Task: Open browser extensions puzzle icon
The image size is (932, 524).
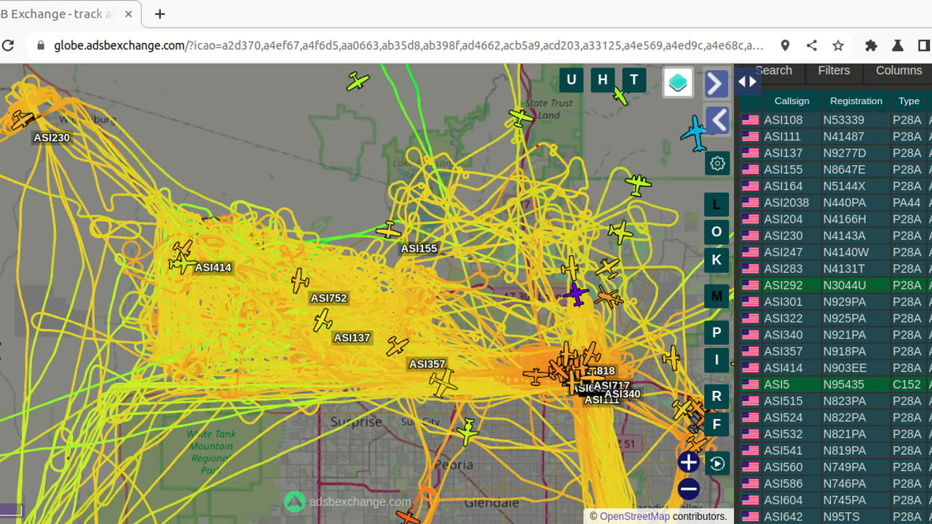Action: [x=871, y=45]
